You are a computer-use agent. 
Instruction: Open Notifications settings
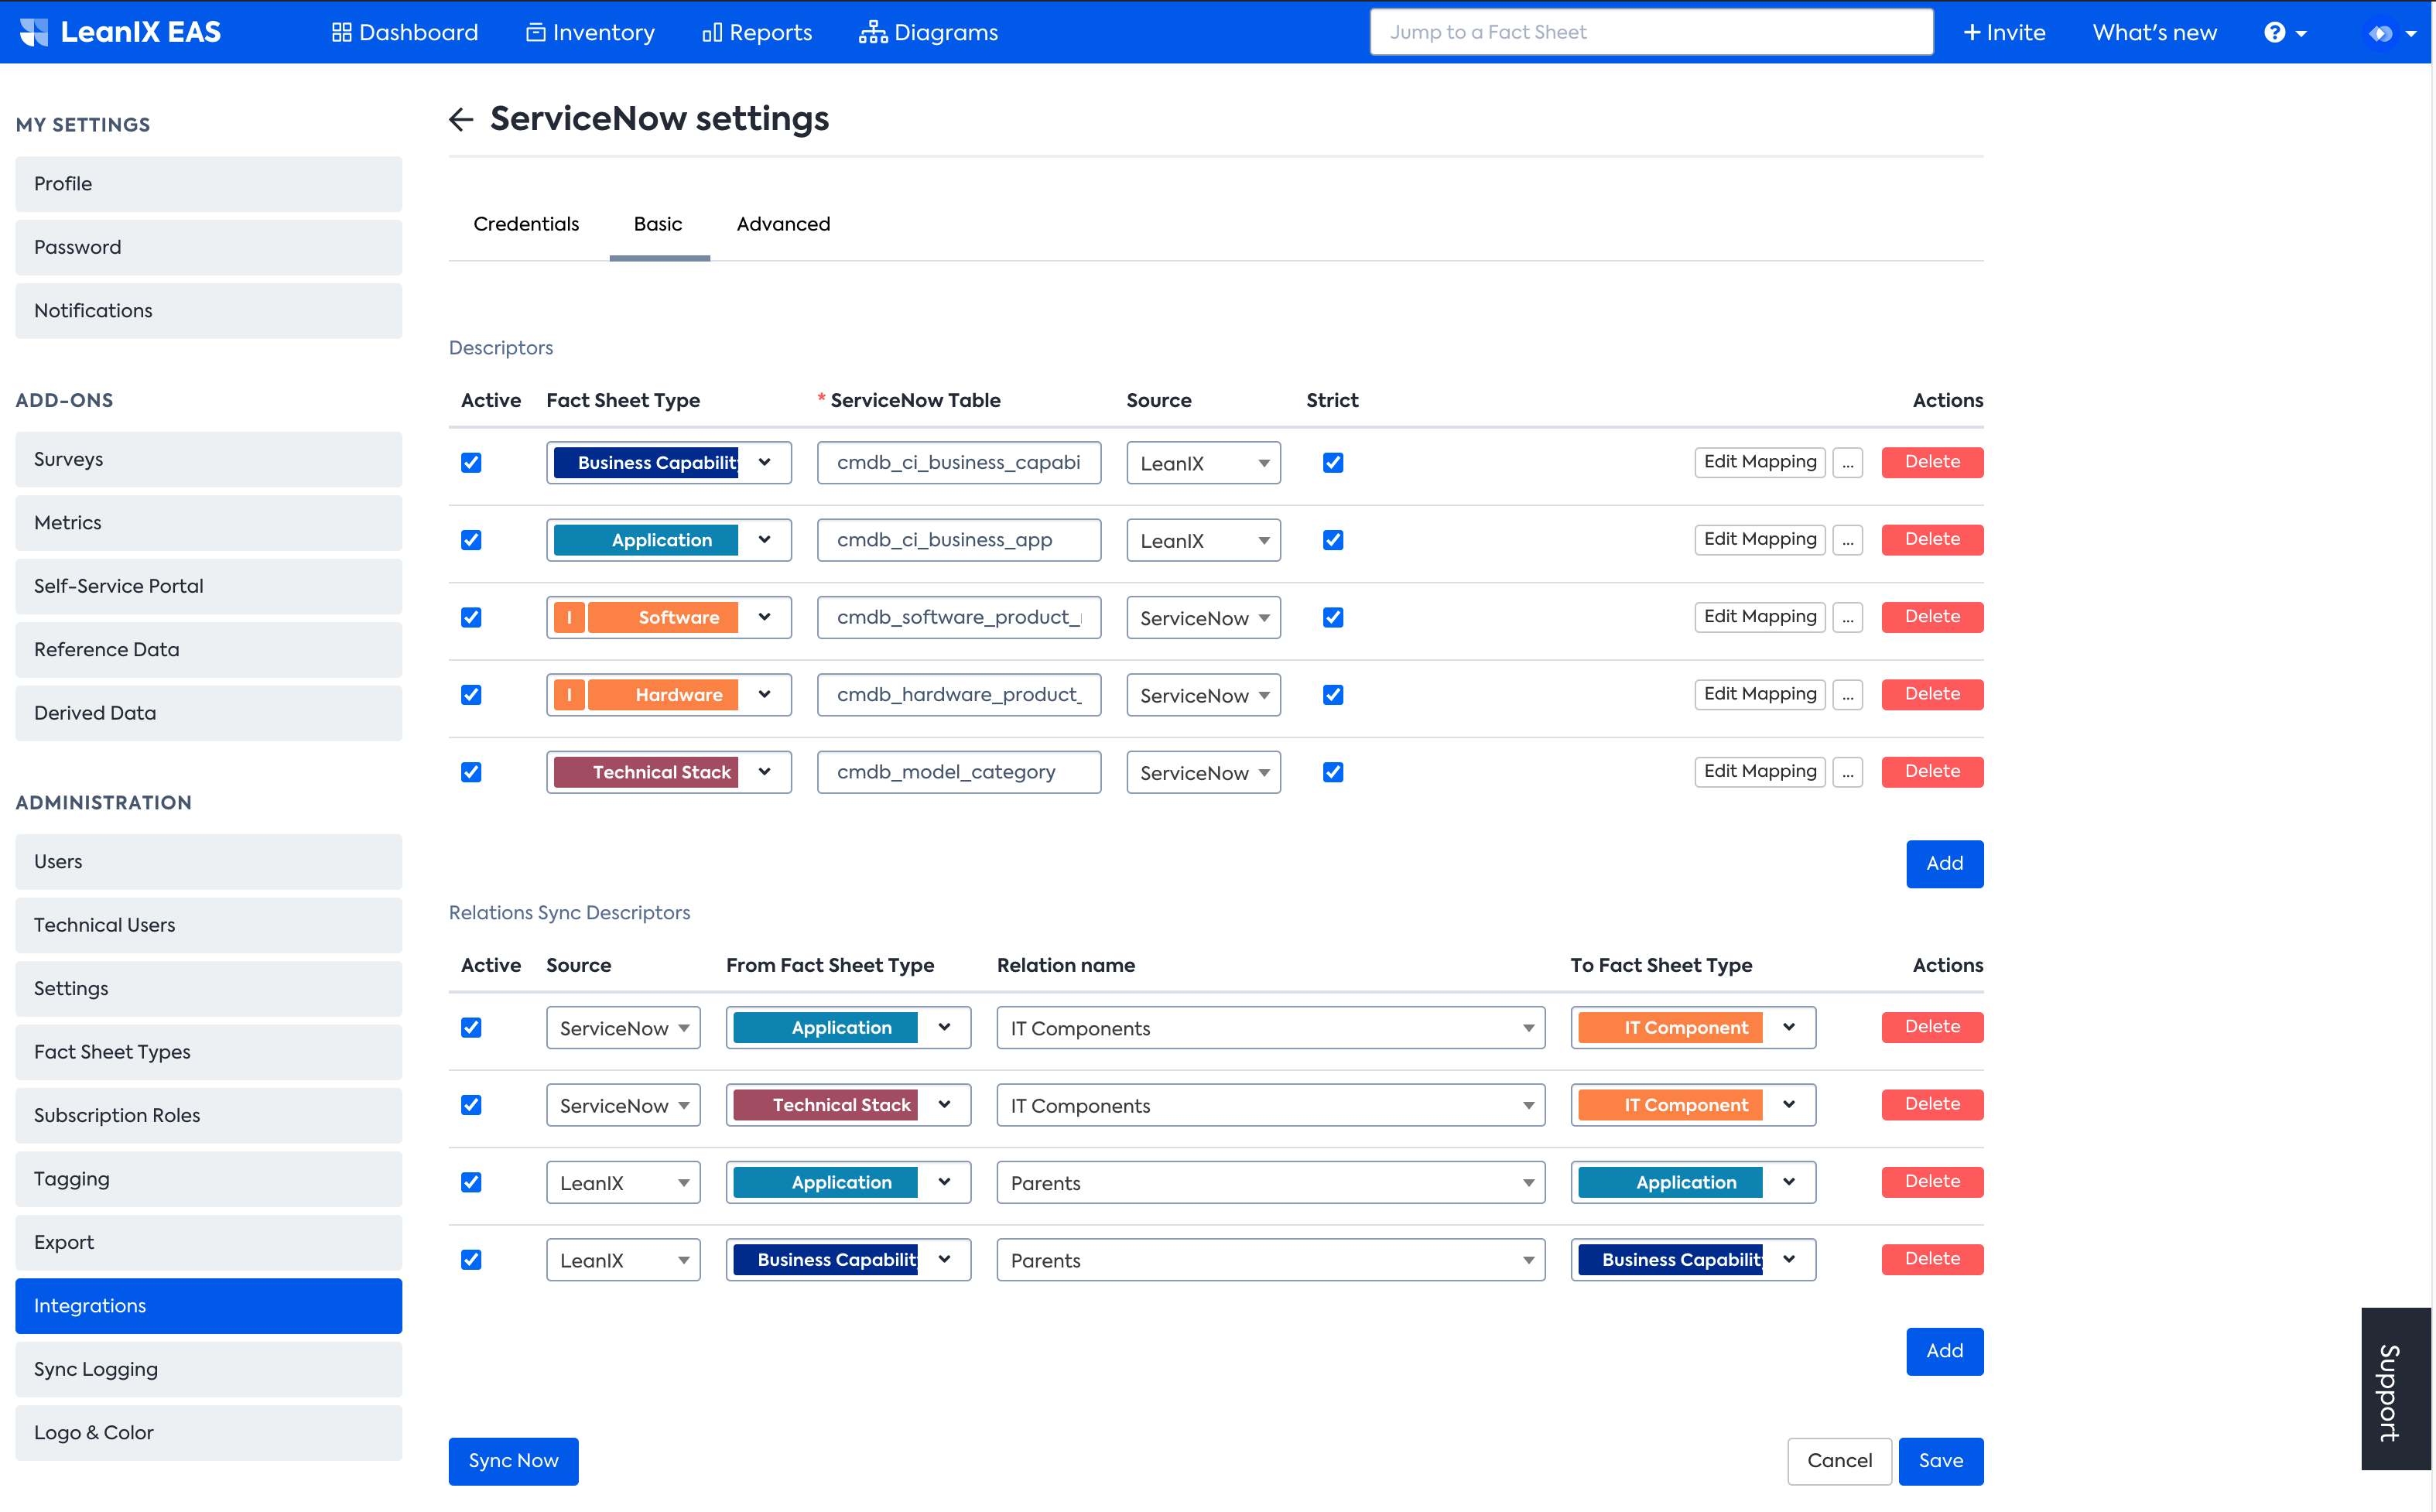[209, 311]
